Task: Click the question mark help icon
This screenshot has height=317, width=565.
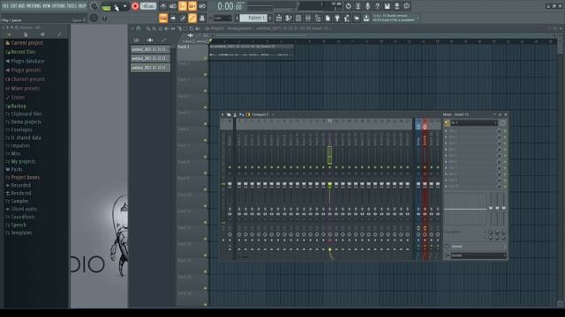Action: (x=377, y=6)
